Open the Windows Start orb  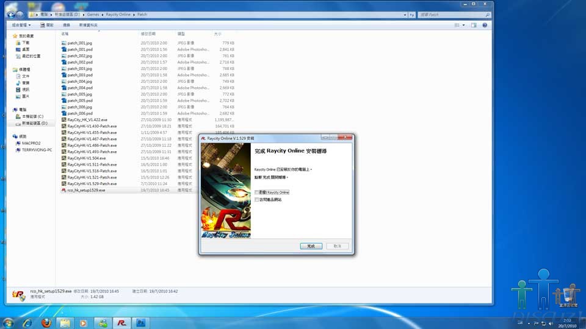[x=8, y=323]
